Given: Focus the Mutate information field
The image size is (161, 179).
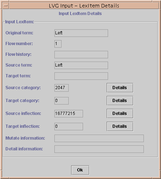Looking at the screenshot, I should click(99, 138).
